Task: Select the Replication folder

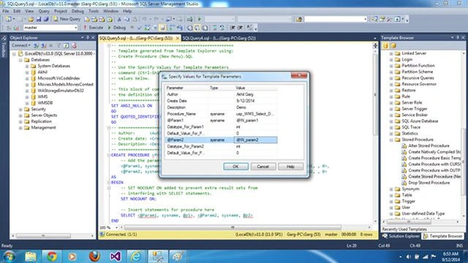Action: tap(41, 121)
